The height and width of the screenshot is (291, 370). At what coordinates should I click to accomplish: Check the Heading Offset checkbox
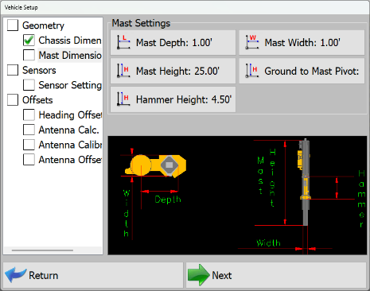[29, 115]
